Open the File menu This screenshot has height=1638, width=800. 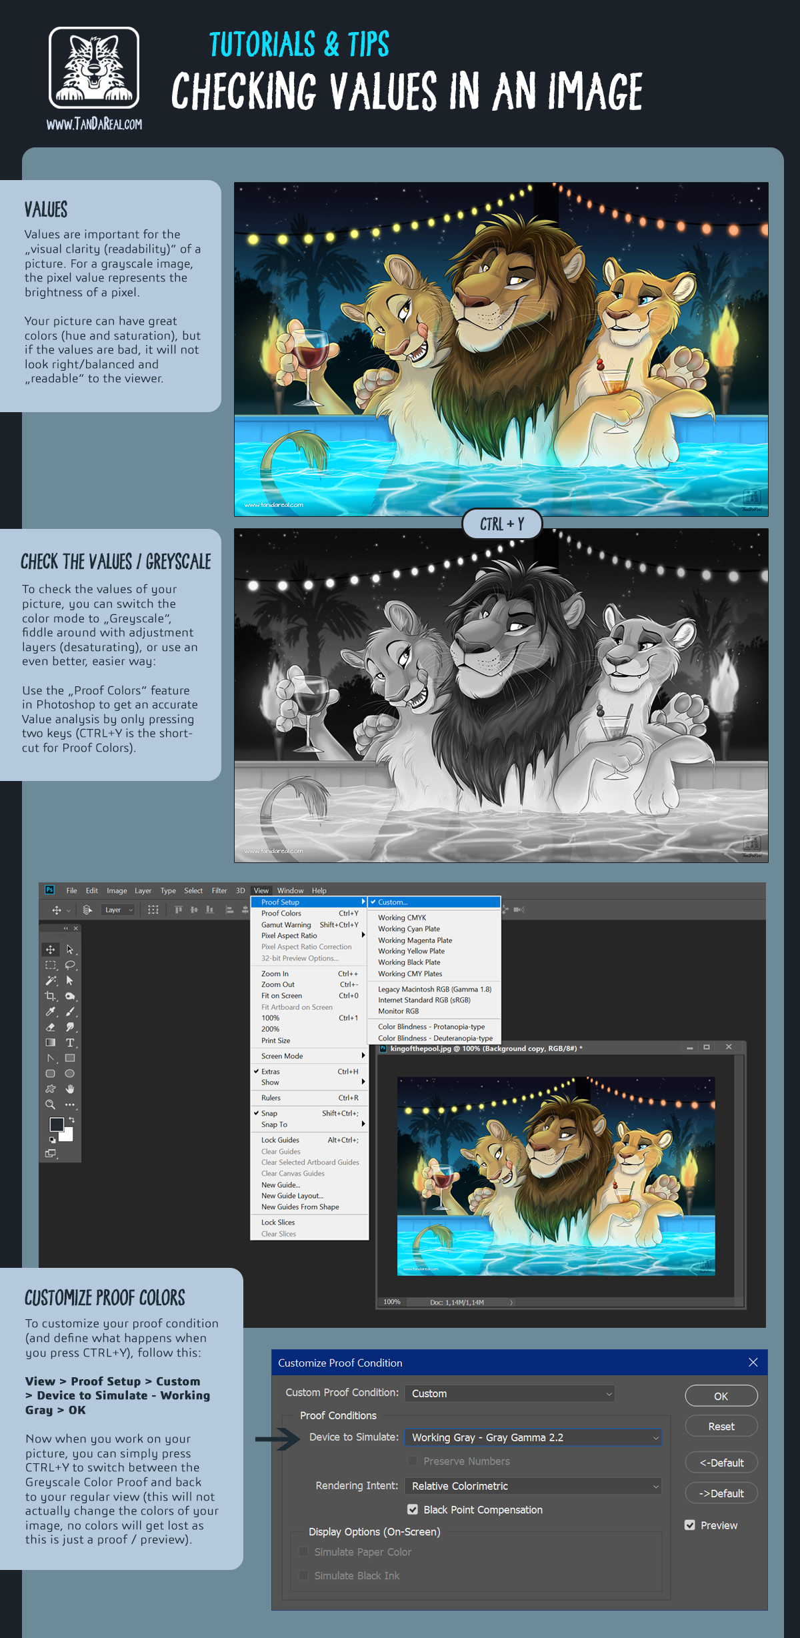point(71,890)
